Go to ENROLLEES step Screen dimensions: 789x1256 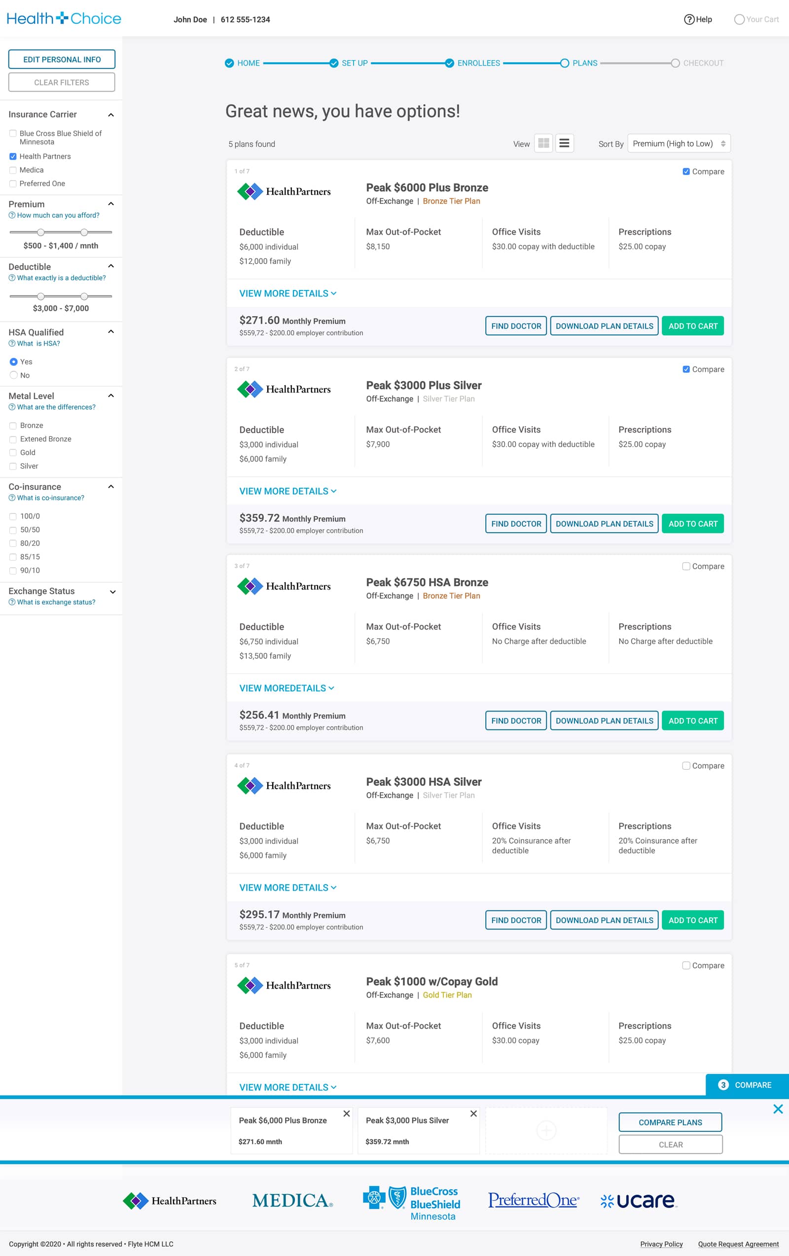(x=472, y=63)
